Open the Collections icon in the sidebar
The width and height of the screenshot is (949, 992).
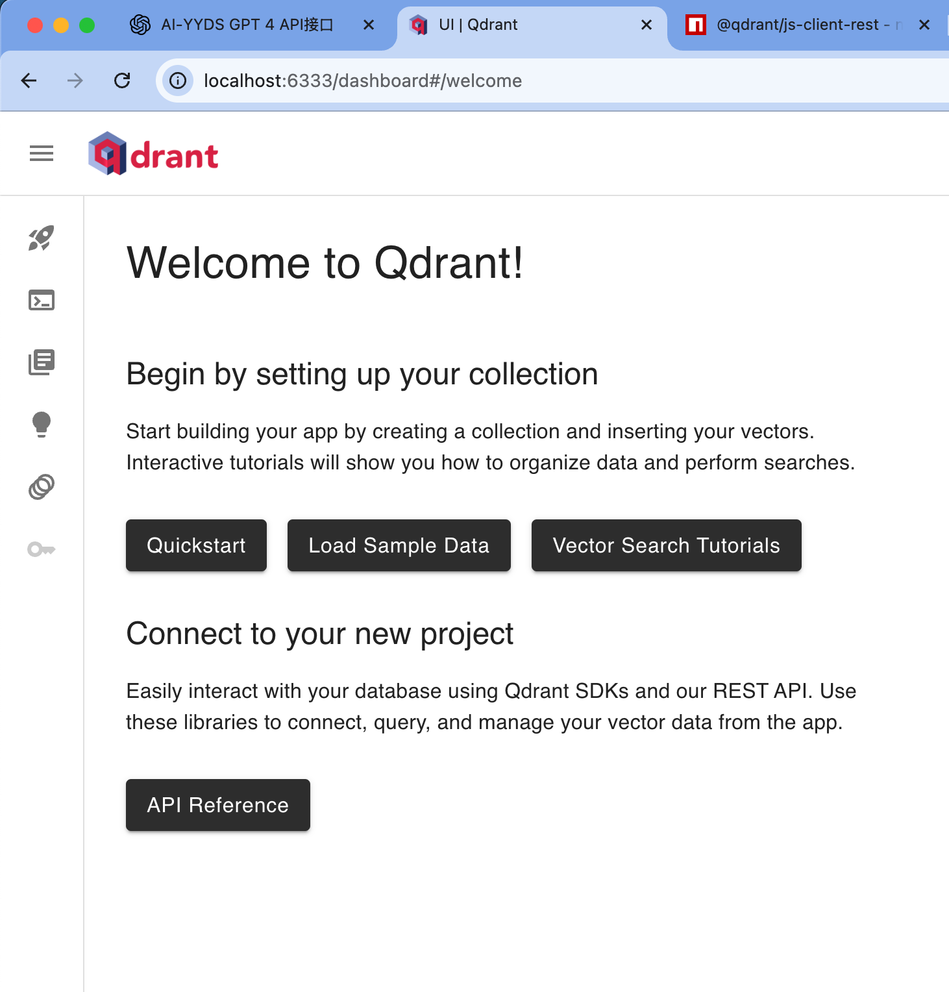[42, 362]
